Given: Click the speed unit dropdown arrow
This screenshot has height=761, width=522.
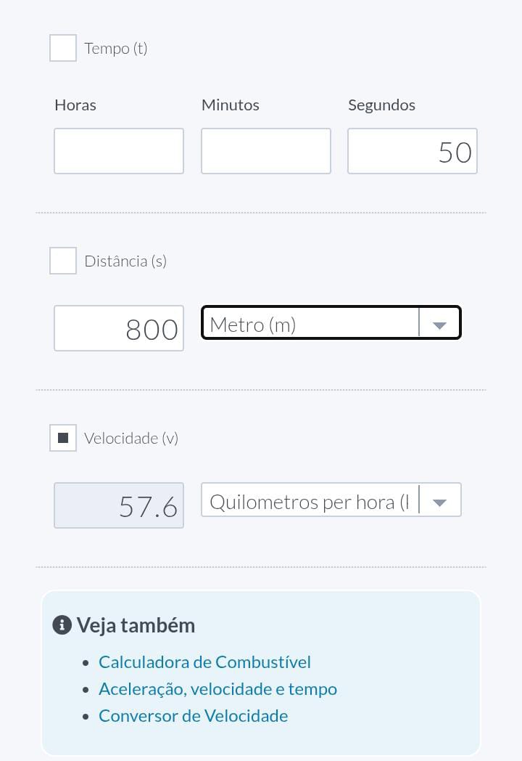Looking at the screenshot, I should (x=439, y=502).
